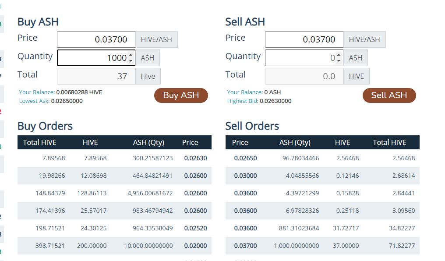Focus the Sell ASH quantity field
The image size is (445, 261).
(304, 58)
